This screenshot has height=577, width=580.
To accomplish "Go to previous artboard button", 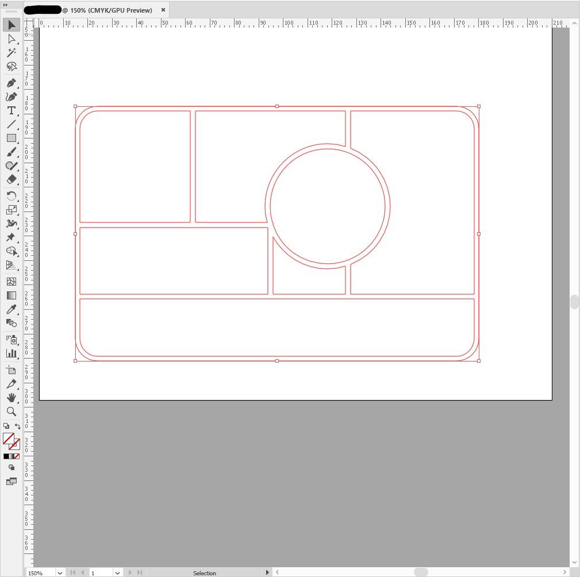I will coord(82,572).
